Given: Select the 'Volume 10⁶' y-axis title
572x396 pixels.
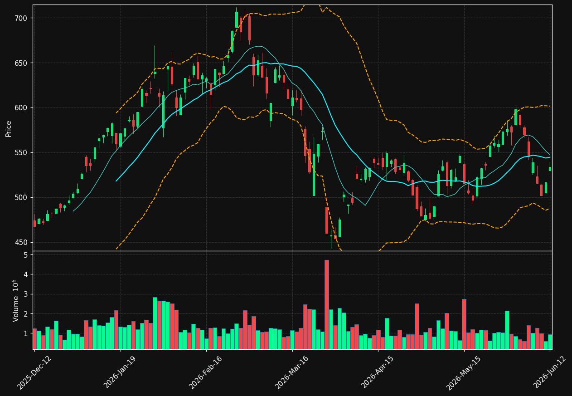Looking at the screenshot, I should tap(16, 300).
